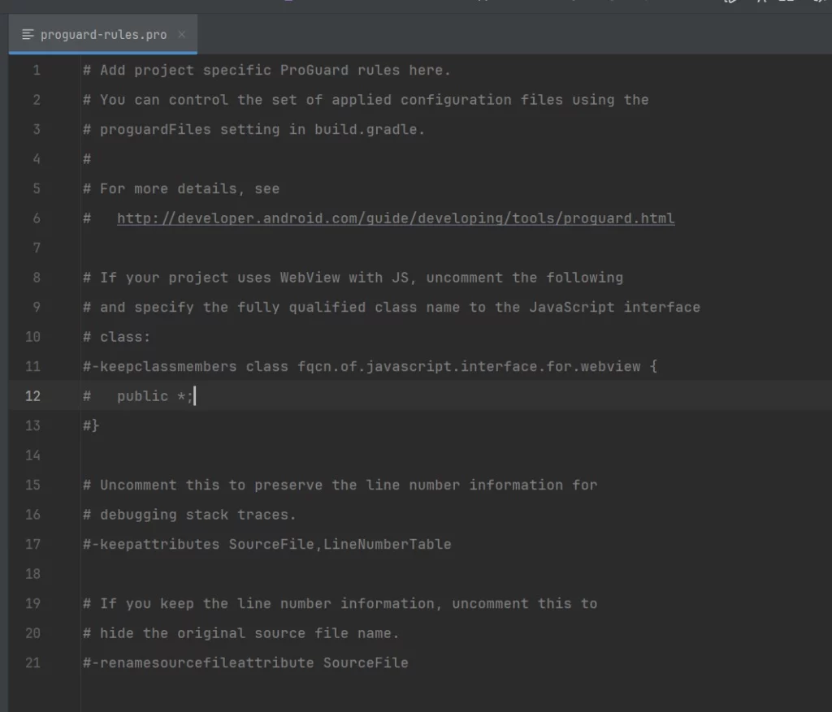Viewport: 832px width, 712px height.
Task: Place cursor on the -keepclassmembers line
Action: click(x=370, y=366)
